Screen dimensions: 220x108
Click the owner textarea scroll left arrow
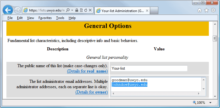pyautogui.click(x=113, y=93)
